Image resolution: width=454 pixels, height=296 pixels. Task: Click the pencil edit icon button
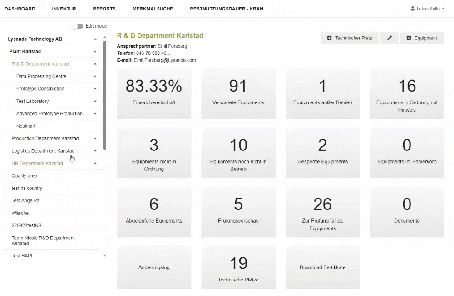pos(389,38)
